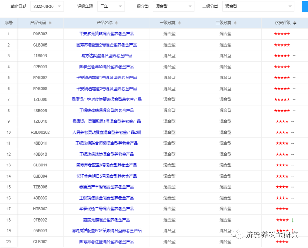Open 泰康资产绝对收益策略混合型养老金产品 link
Screen dimensions: 308x248
click(x=107, y=99)
